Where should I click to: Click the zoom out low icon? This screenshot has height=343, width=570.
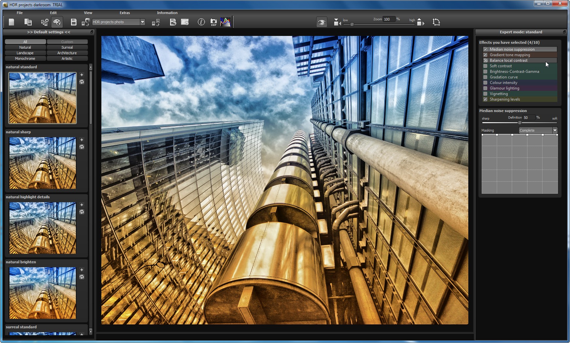[337, 22]
